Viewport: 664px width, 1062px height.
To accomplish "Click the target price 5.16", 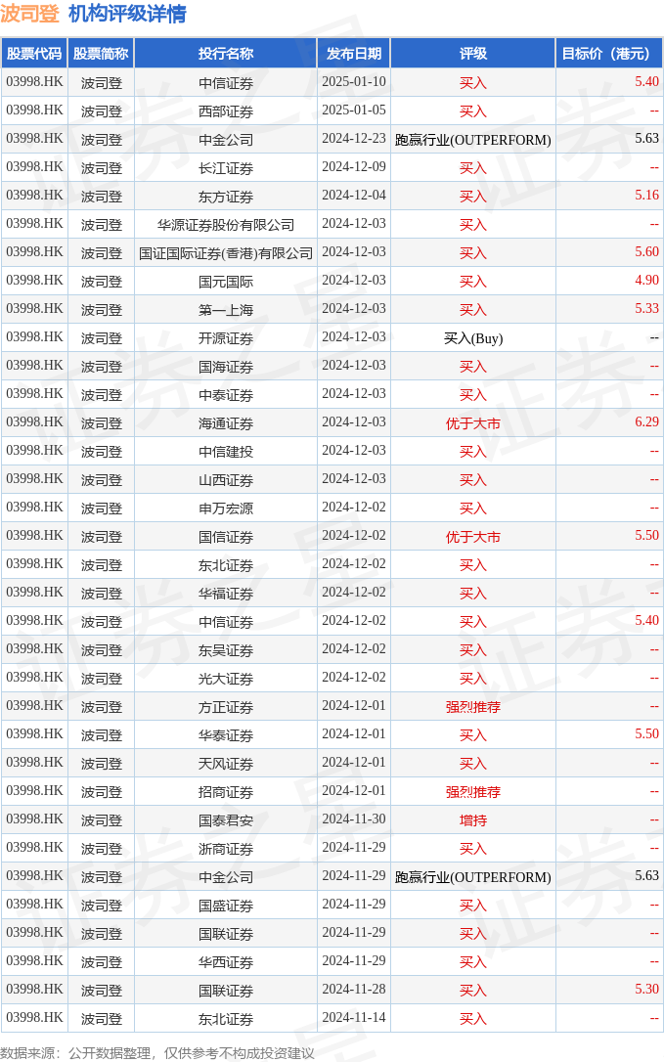I will tap(646, 195).
